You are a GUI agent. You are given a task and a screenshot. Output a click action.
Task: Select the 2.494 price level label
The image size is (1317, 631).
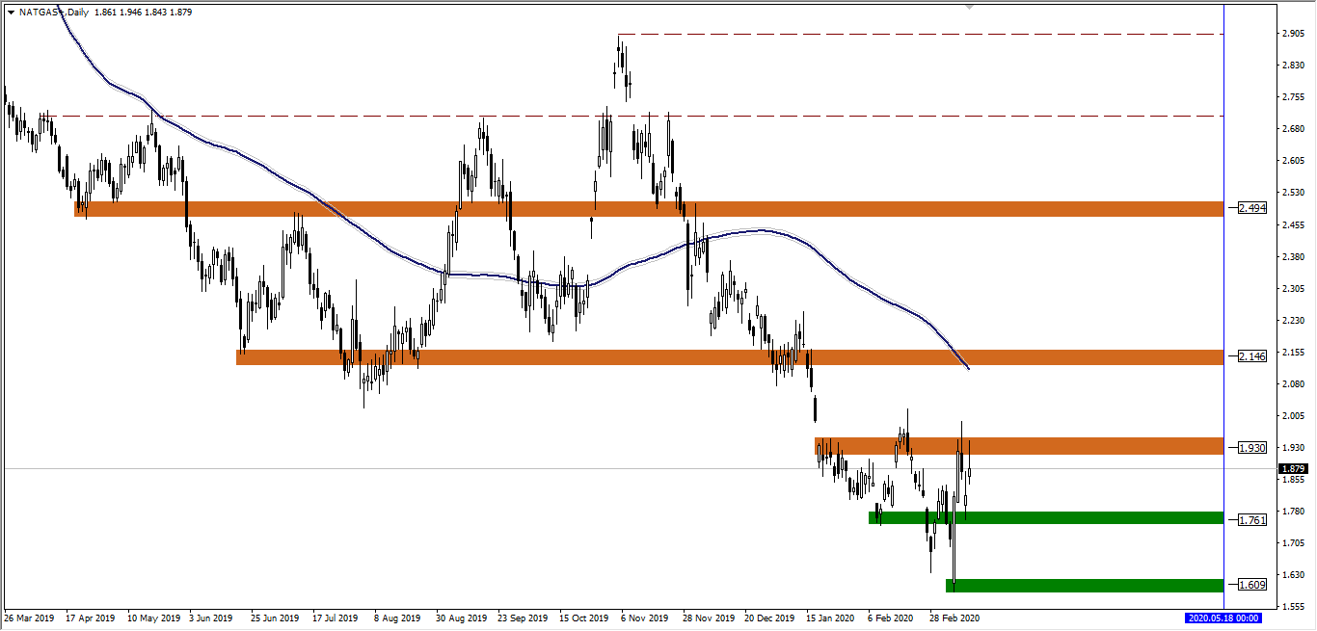(x=1250, y=208)
